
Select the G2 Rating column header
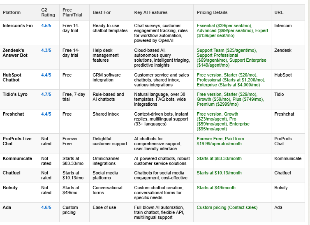tap(48, 12)
